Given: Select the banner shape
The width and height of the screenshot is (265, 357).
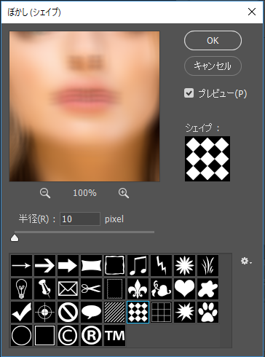Looking at the screenshot, I should [x=91, y=265].
